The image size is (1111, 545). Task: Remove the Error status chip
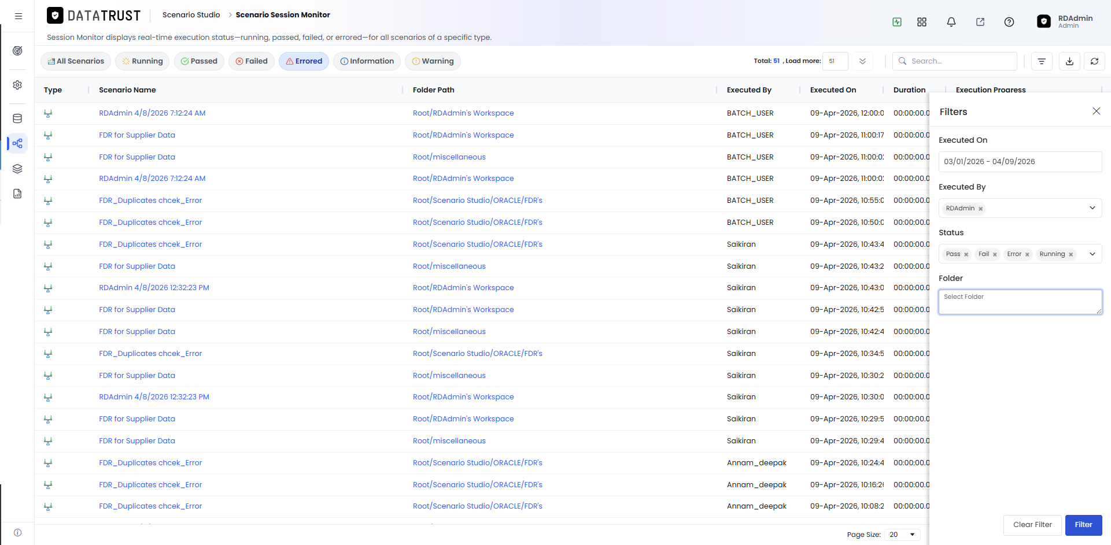(x=1027, y=254)
